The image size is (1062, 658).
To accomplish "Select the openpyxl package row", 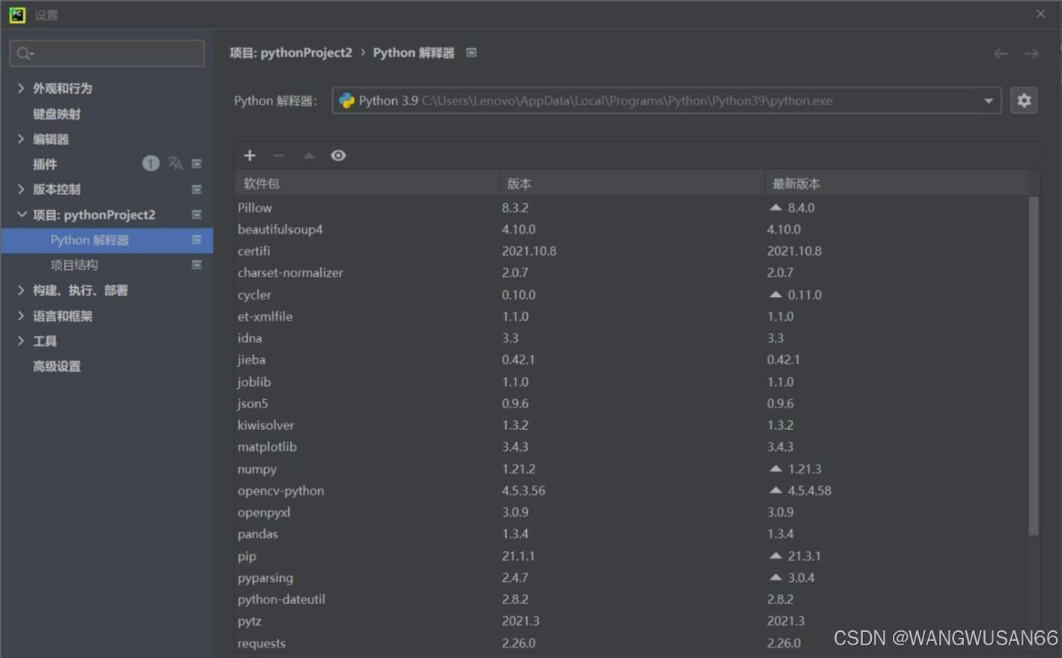I will pyautogui.click(x=632, y=512).
